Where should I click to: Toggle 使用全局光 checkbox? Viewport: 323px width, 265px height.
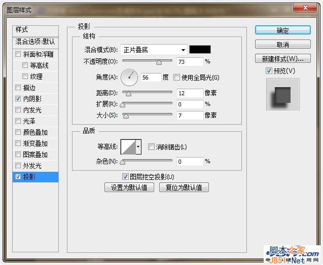(x=176, y=78)
